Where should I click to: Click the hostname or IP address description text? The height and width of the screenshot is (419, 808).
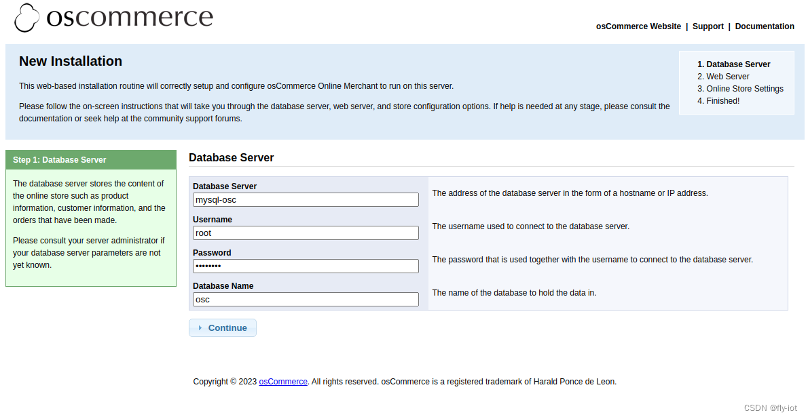coord(570,193)
